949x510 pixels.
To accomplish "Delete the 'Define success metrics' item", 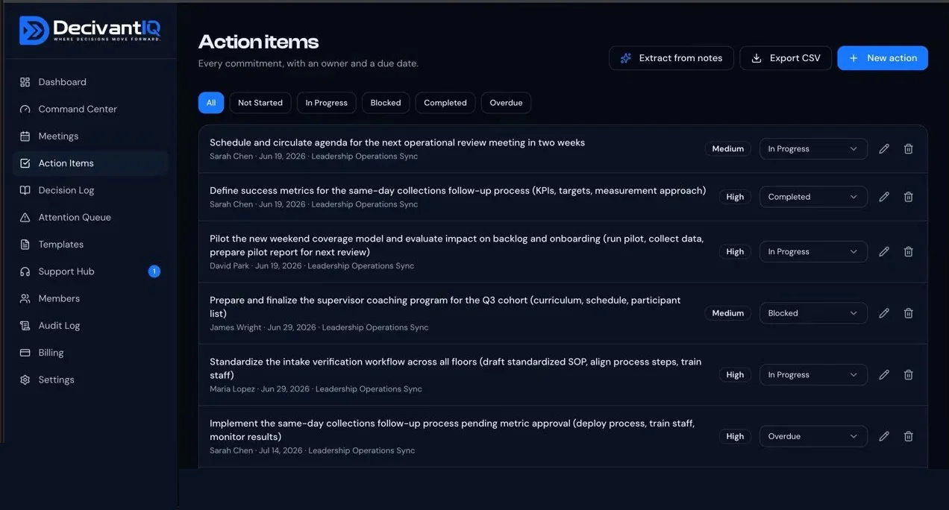I will tap(909, 197).
